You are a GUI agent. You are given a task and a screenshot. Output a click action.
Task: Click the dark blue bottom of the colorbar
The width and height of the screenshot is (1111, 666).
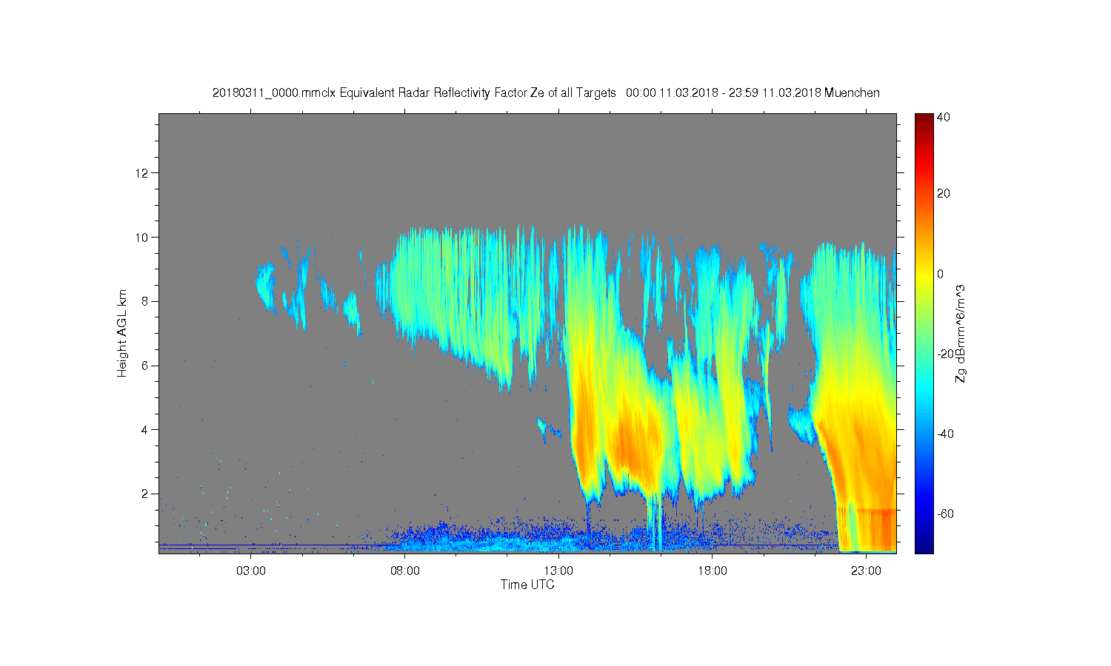click(924, 544)
